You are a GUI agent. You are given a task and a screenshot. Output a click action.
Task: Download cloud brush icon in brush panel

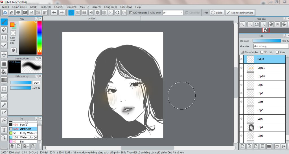pyautogui.click(x=12, y=146)
